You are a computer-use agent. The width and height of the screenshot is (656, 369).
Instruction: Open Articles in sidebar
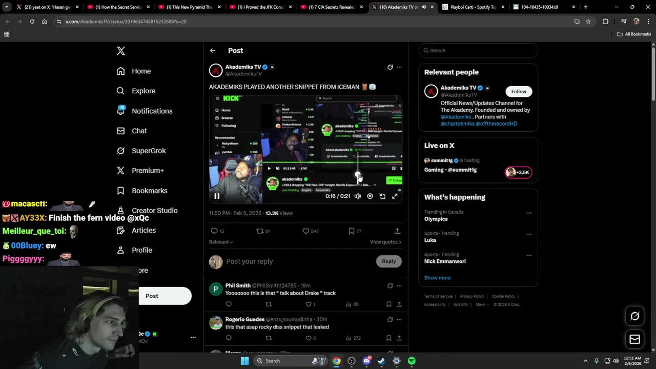point(136,230)
